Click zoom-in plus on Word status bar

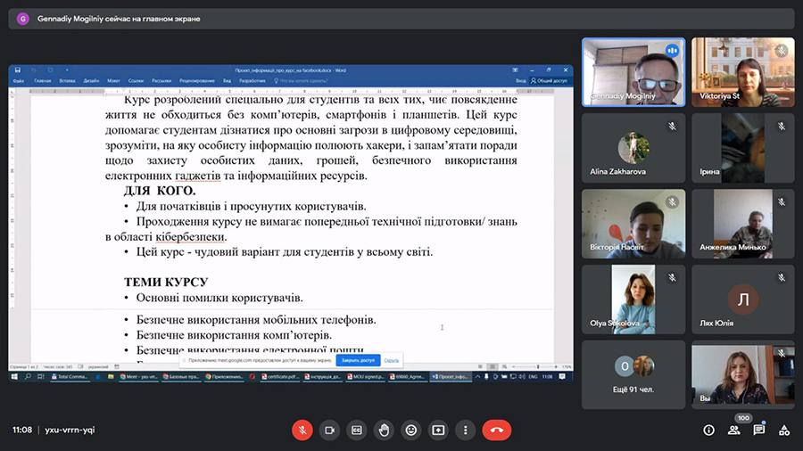(556, 366)
